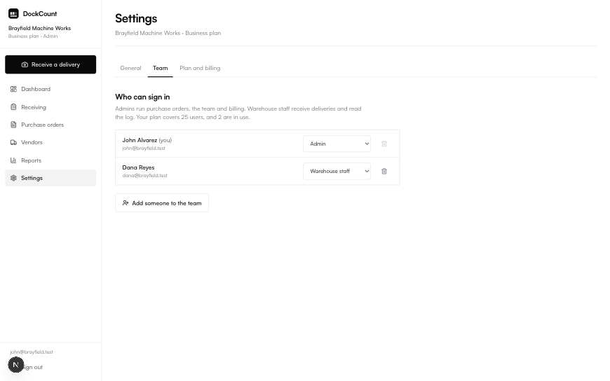This screenshot has width=610, height=381.
Task: Select Settings in the sidebar
Action: pyautogui.click(x=50, y=178)
